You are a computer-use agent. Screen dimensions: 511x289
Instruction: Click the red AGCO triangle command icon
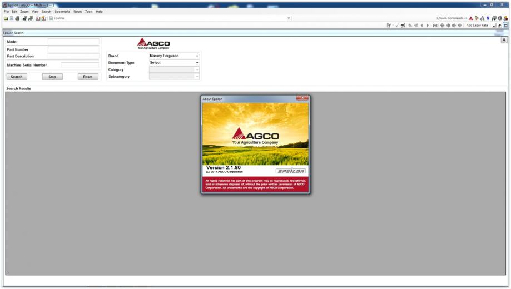470,18
